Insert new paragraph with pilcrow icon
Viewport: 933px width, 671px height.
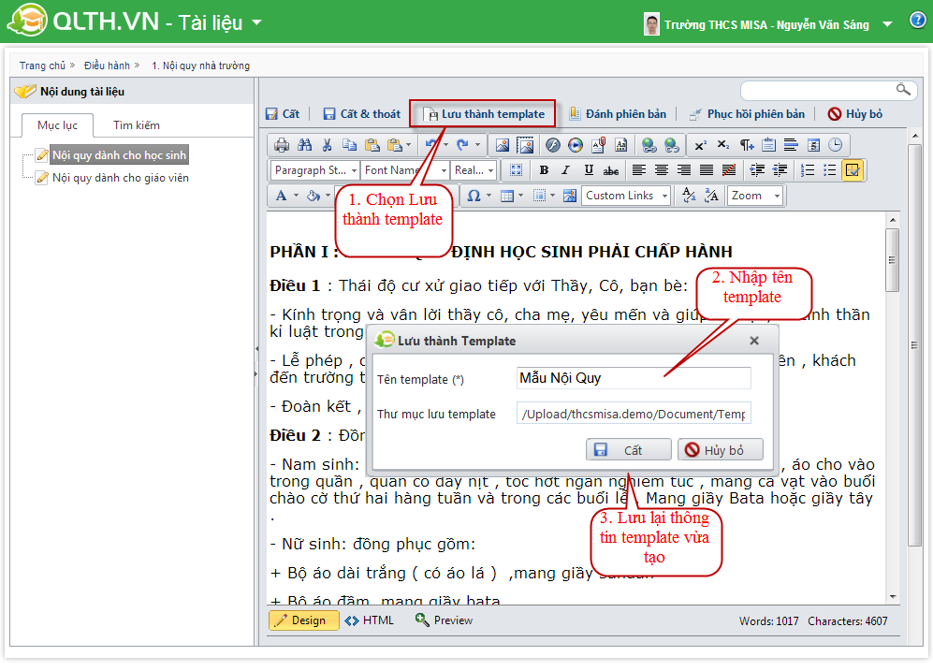(x=746, y=144)
